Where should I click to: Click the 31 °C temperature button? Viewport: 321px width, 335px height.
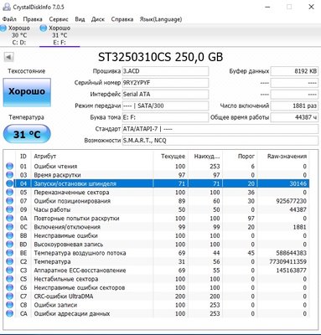(x=27, y=134)
